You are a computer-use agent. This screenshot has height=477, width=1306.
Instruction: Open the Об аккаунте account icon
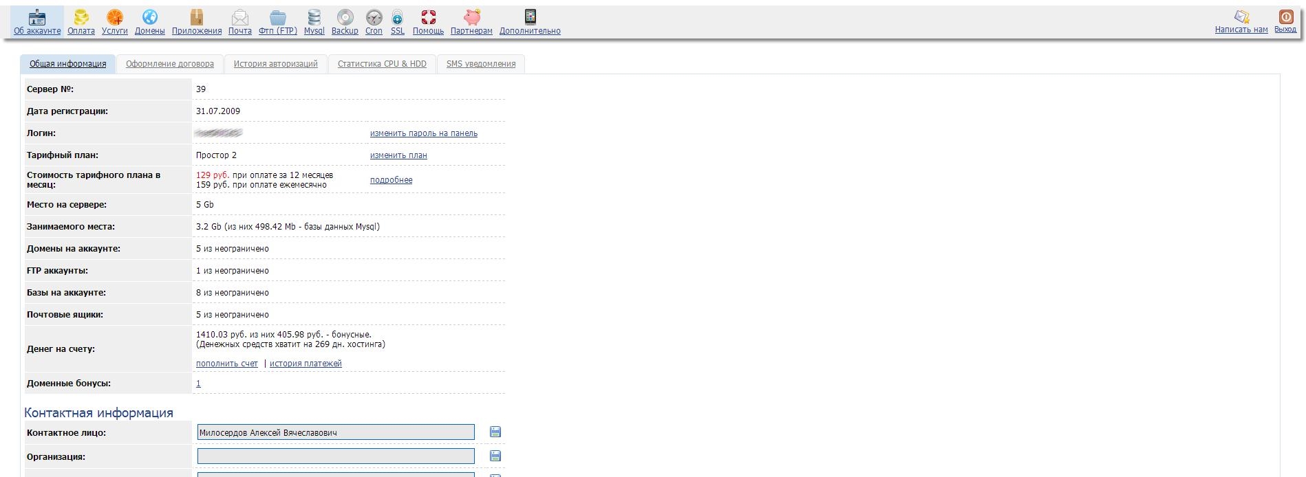(37, 16)
